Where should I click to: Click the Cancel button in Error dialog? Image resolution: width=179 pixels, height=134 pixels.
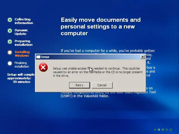[102, 85]
